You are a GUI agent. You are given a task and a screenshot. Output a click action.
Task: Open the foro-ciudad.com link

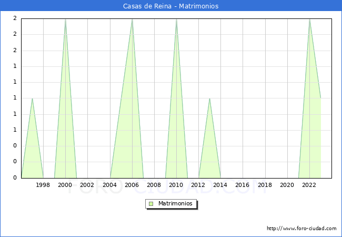click(x=301, y=229)
